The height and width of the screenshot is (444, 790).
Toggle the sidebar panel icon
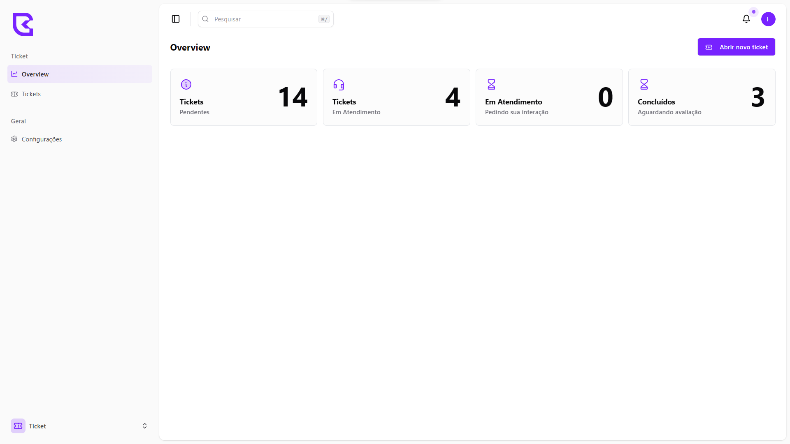point(176,19)
